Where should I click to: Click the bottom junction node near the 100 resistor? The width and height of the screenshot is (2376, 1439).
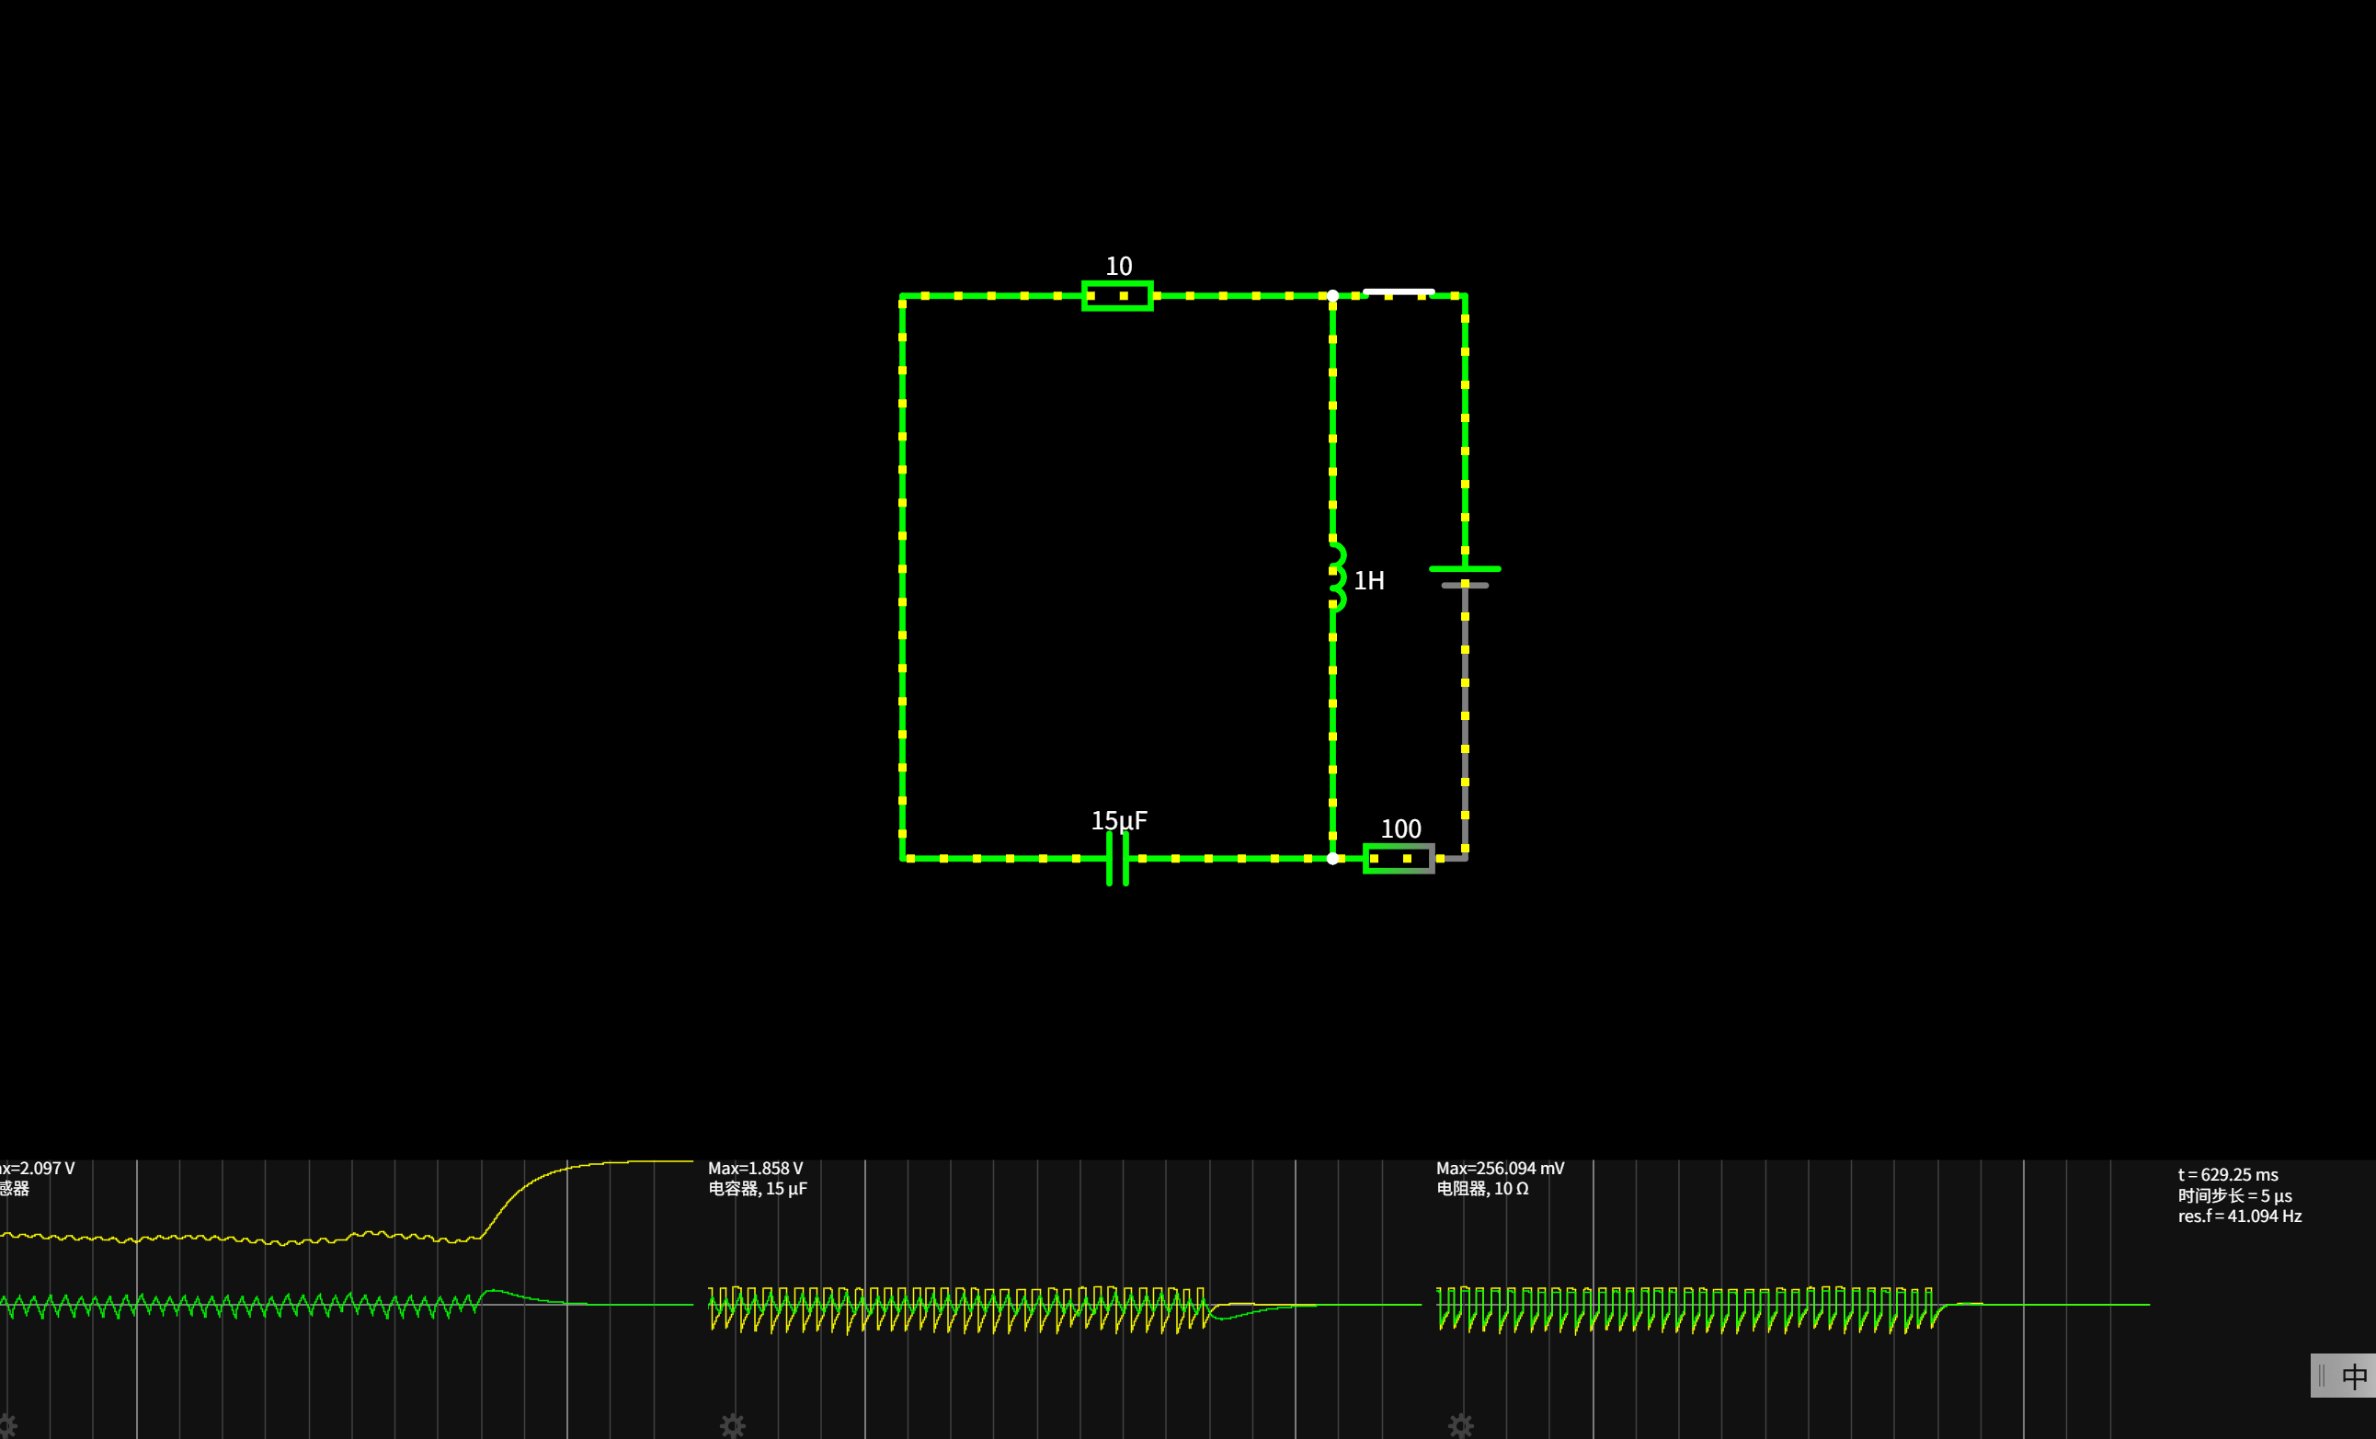[1332, 859]
